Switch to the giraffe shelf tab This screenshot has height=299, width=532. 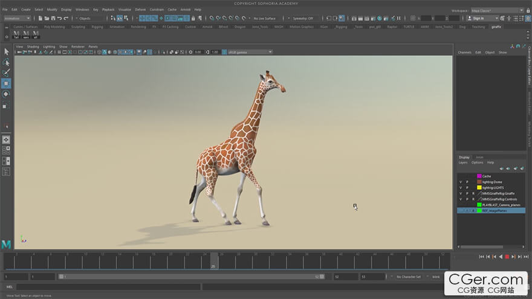(496, 27)
